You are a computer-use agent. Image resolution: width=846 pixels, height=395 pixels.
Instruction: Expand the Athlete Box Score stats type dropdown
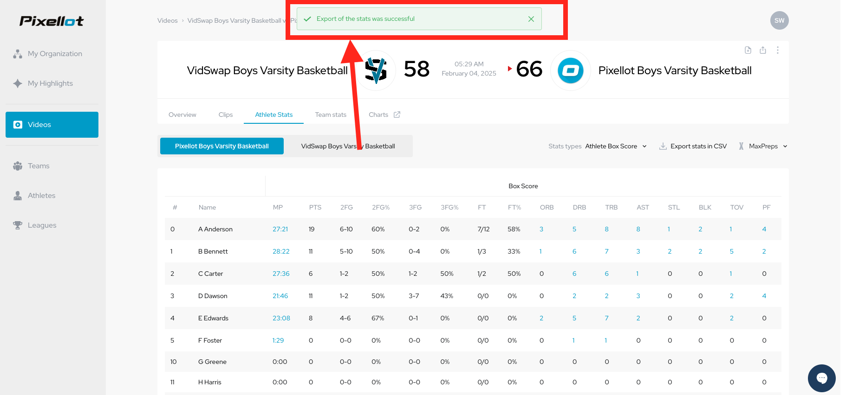(616, 146)
